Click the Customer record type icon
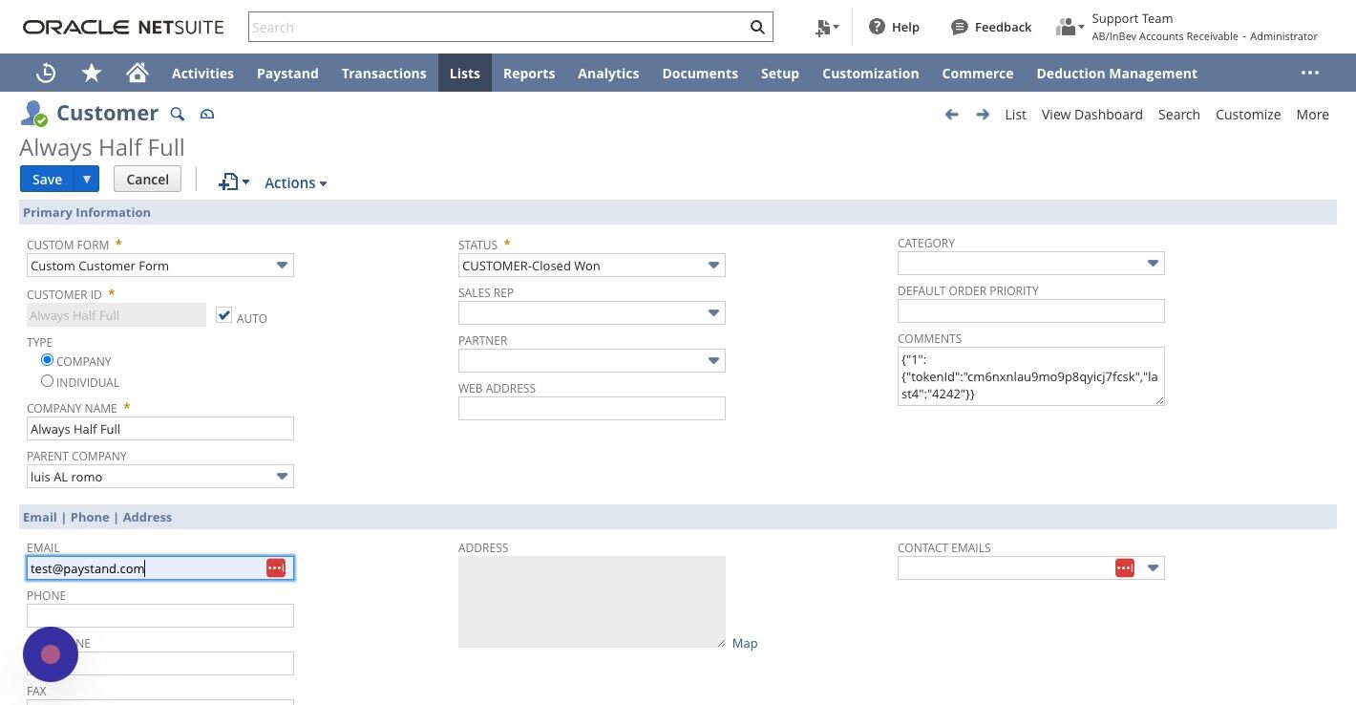This screenshot has width=1356, height=705. (x=34, y=114)
